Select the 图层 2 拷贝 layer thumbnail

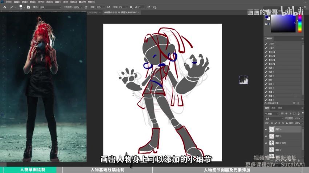tap(271, 143)
